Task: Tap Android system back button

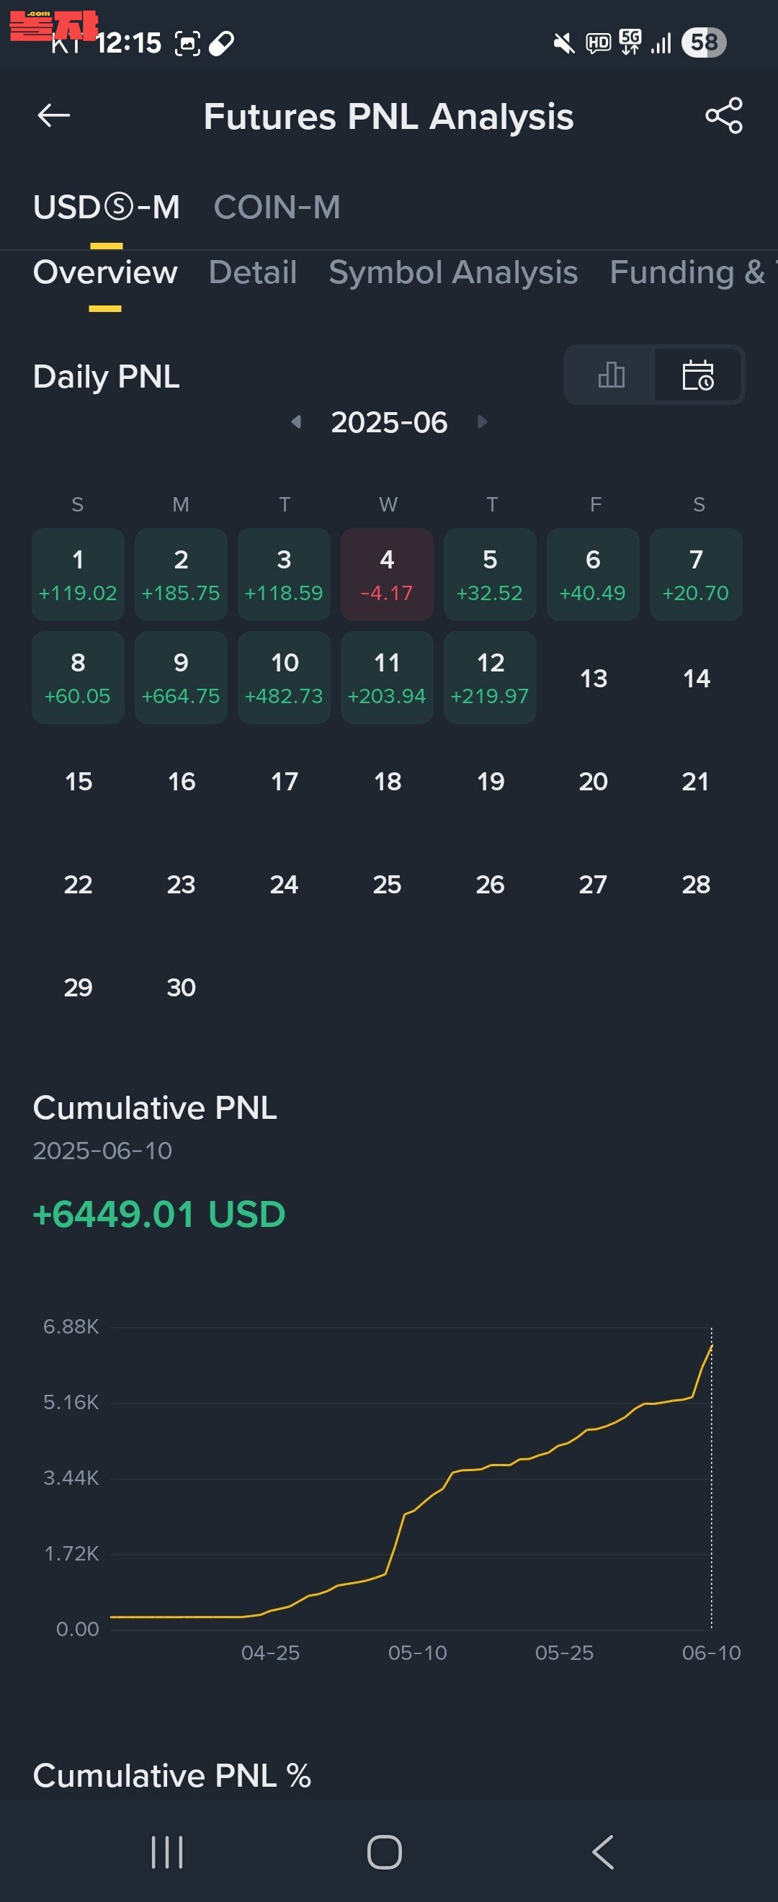Action: tap(603, 1852)
